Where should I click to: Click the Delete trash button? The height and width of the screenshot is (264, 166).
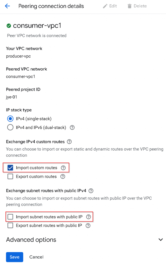137,6
